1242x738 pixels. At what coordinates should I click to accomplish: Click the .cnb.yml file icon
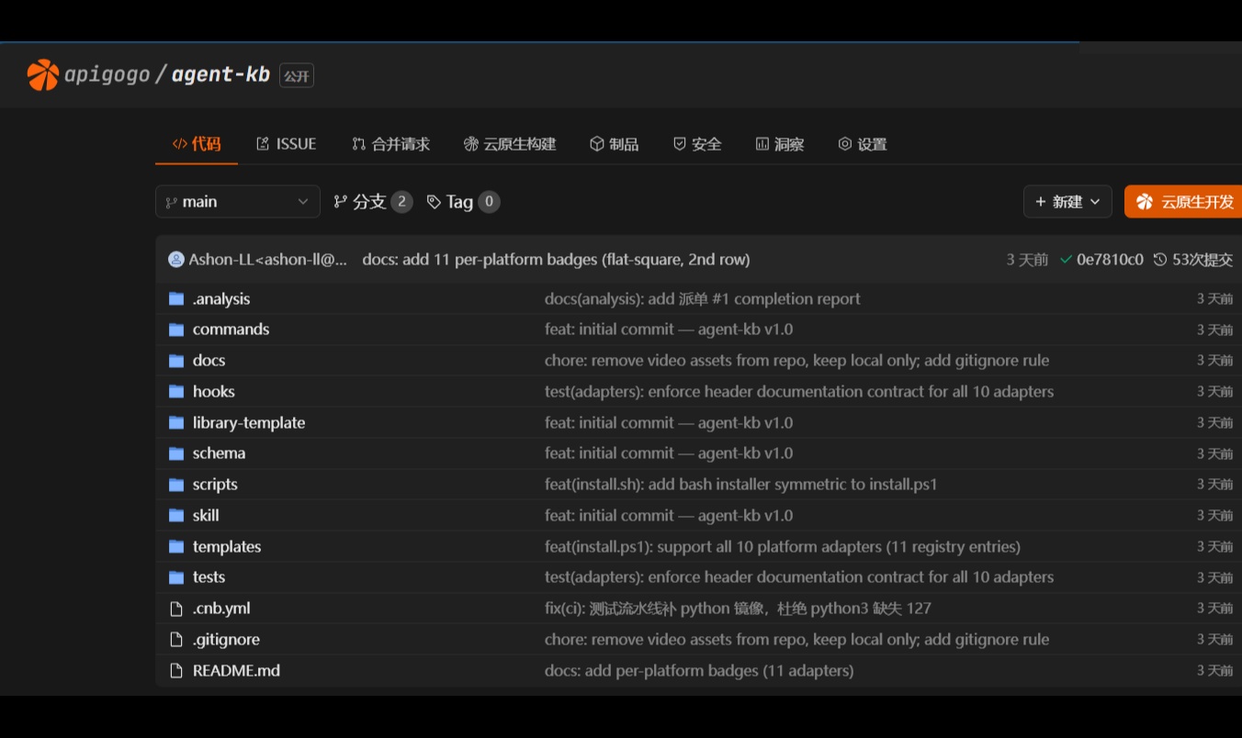176,609
